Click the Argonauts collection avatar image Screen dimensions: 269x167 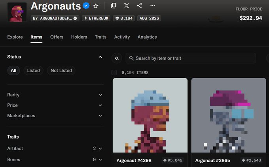click(17, 12)
